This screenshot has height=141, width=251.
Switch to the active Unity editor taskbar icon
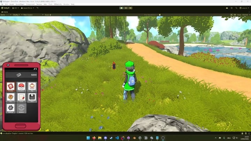[x=163, y=138]
